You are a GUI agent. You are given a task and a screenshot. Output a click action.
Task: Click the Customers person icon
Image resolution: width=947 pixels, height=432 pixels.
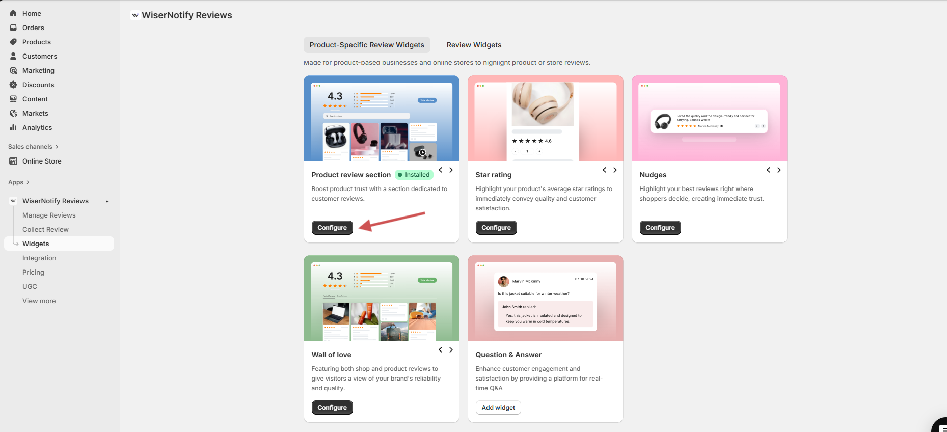[13, 56]
